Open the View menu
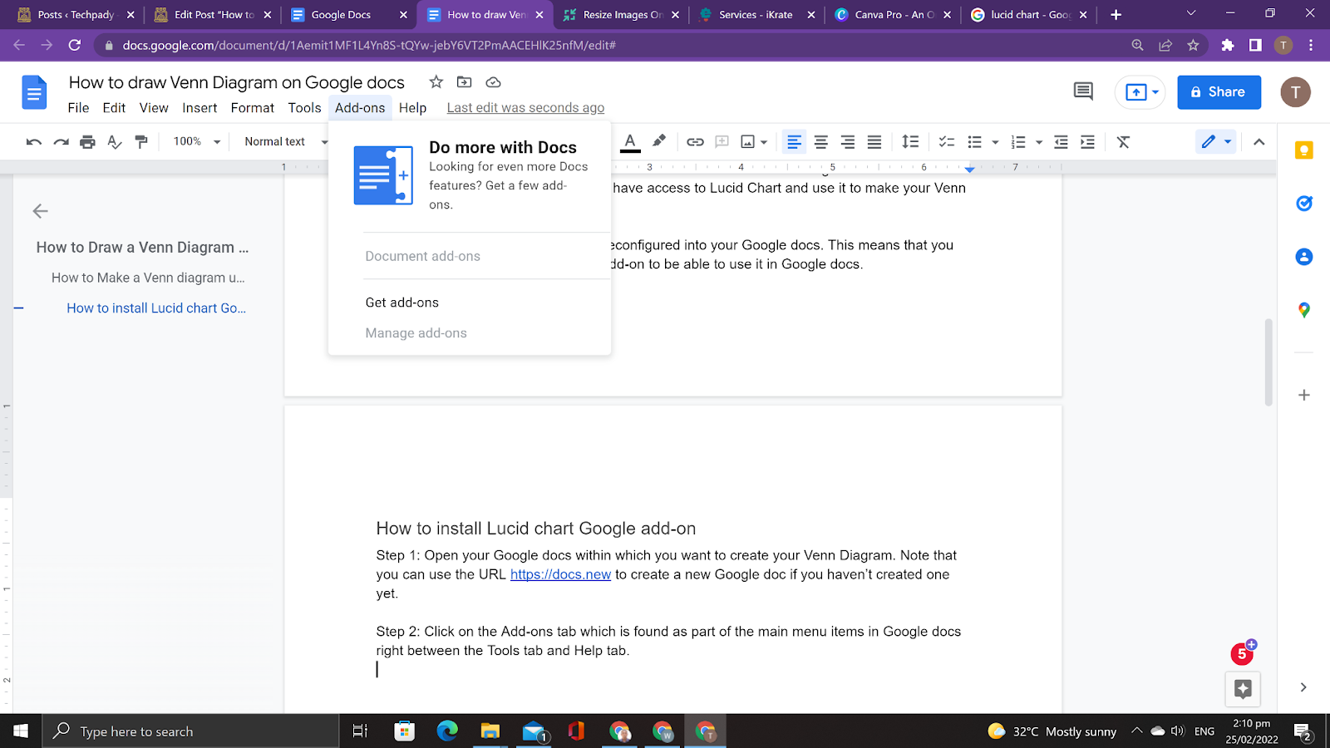 point(154,108)
